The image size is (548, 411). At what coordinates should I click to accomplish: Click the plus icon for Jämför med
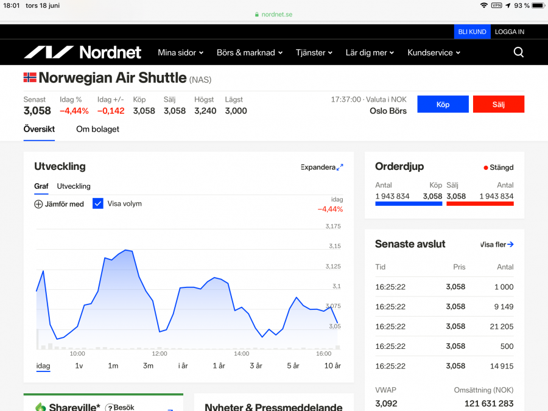(x=38, y=204)
